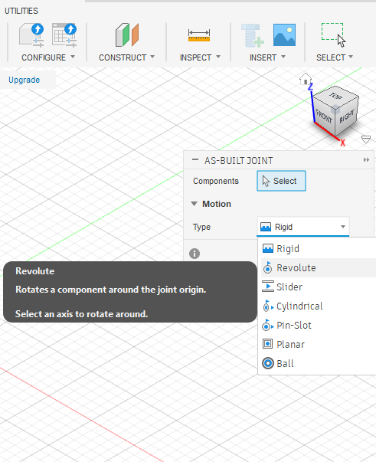Click the FRONT face of ViewCube
The image size is (376, 462).
[324, 116]
